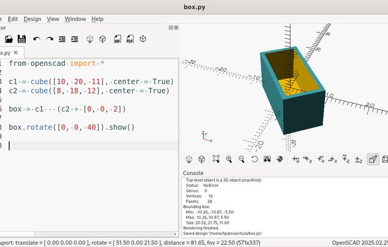
Task: Open the Edit menu
Action: [13, 19]
